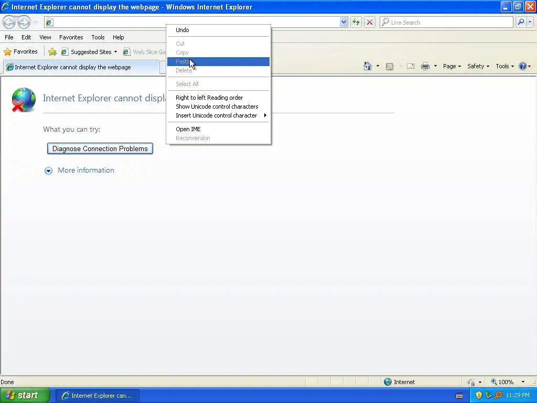The image size is (537, 403).
Task: Click the globe error icon
Action: (23, 100)
